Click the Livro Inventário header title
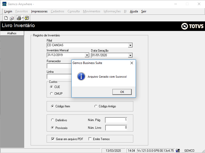The height and width of the screenshot is (153, 205). click(18, 26)
